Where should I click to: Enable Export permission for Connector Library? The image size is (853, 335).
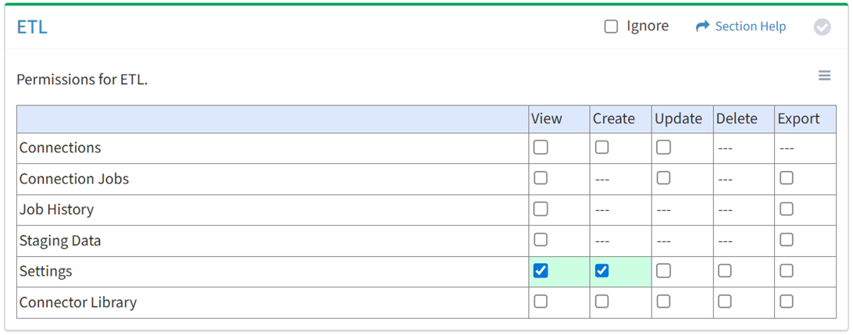pyautogui.click(x=787, y=301)
